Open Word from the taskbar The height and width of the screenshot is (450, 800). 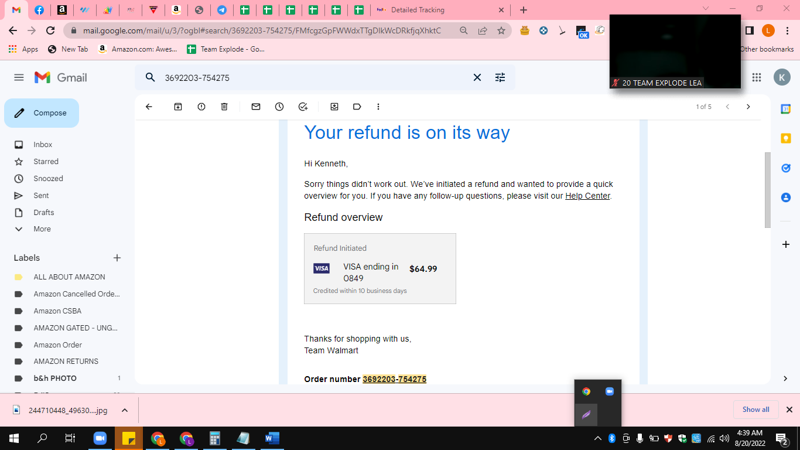point(272,438)
